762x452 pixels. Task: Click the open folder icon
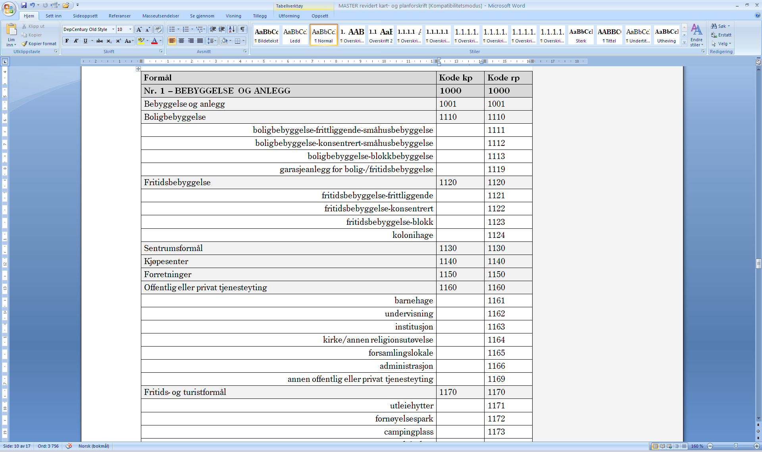tap(66, 5)
